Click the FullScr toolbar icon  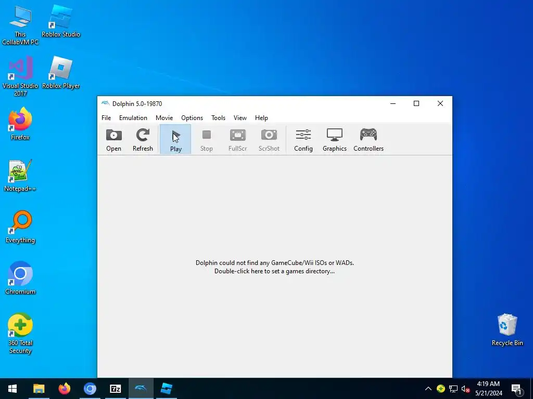[x=237, y=139]
